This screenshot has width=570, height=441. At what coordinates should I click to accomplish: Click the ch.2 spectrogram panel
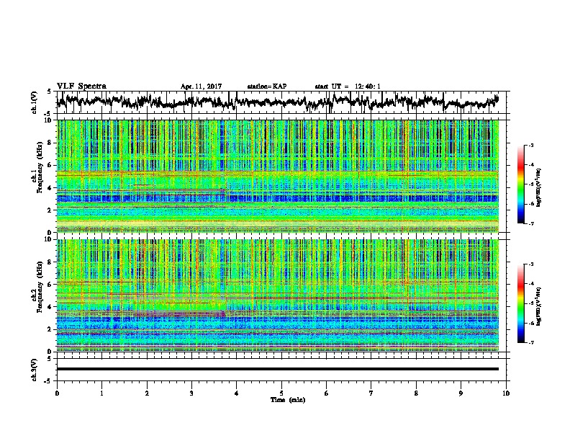click(278, 295)
